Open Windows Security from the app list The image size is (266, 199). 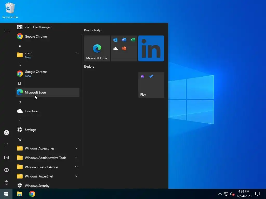[x=47, y=186]
